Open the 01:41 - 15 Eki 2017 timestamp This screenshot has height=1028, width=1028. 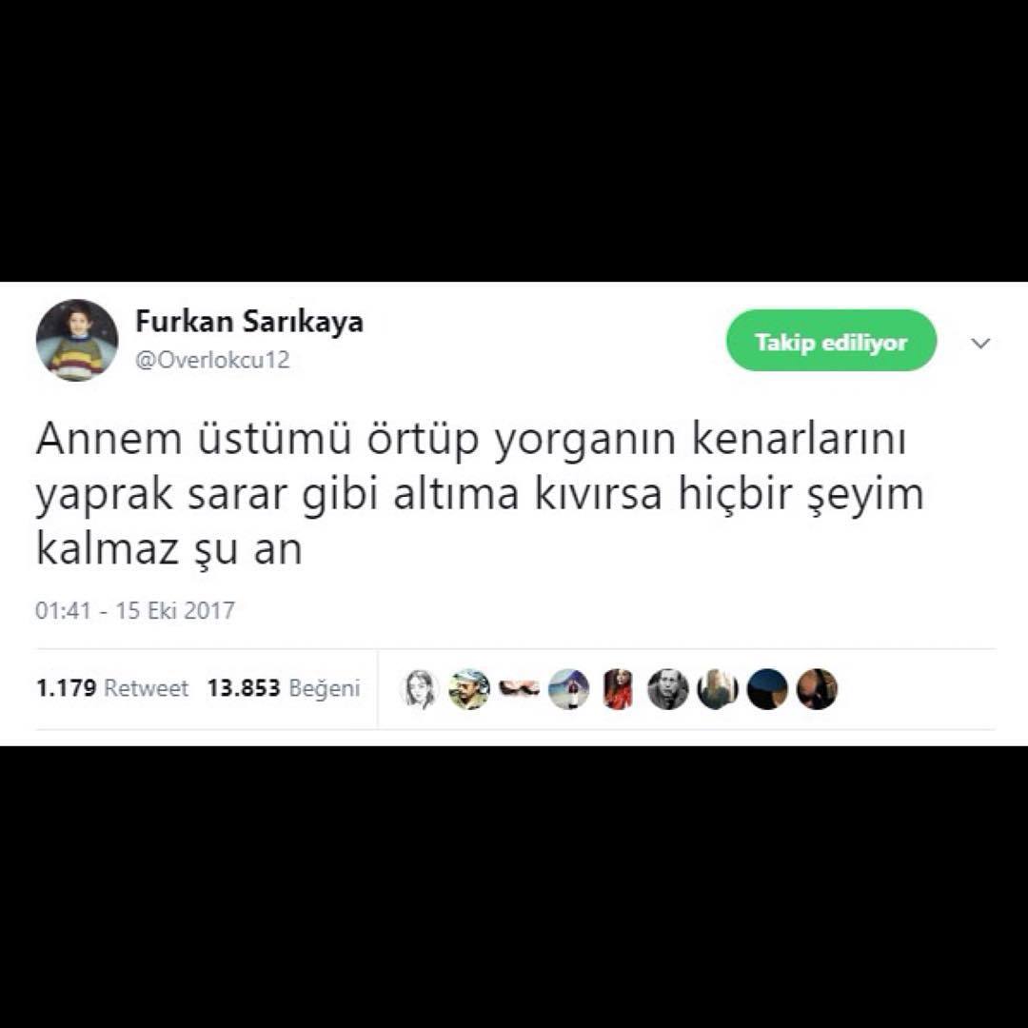click(x=135, y=610)
